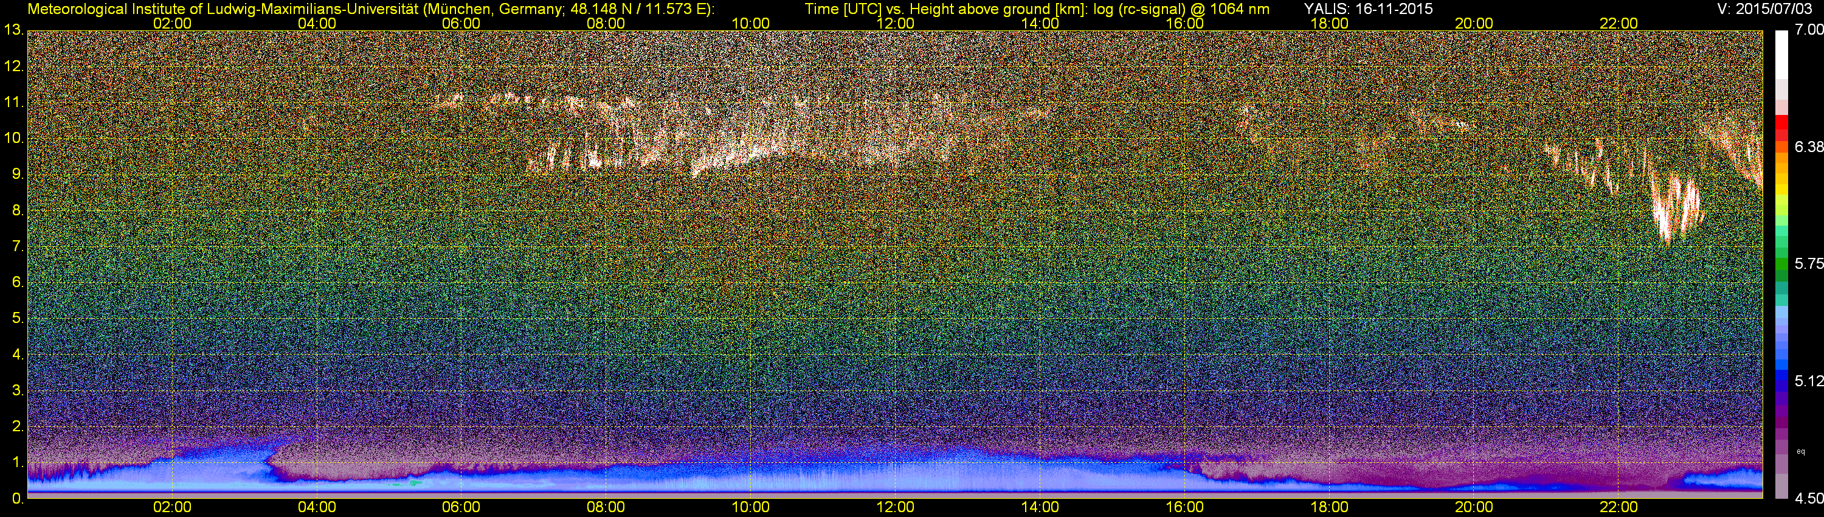Click the 4.50 colorbar minimum value
The height and width of the screenshot is (517, 1824).
coord(1808,499)
